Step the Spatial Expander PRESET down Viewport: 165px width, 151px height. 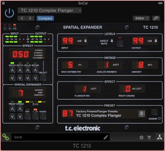click(12, 116)
